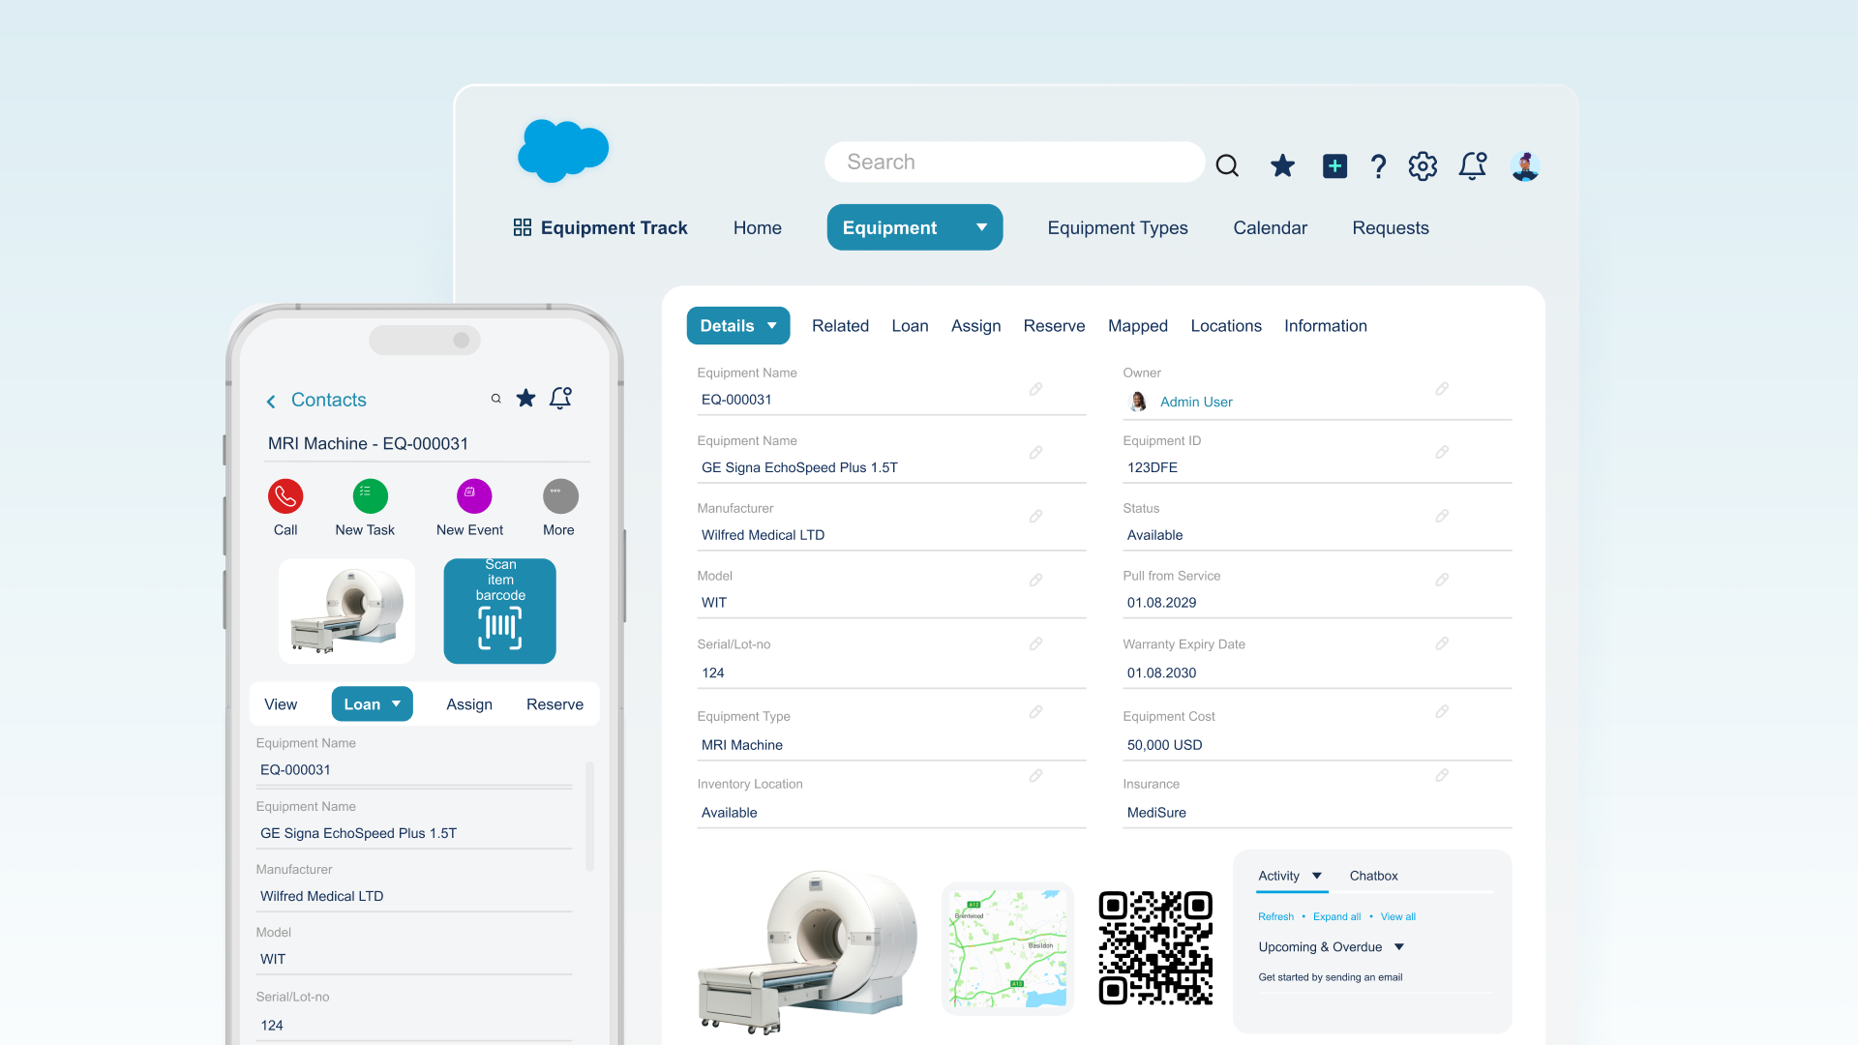Viewport: 1858px width, 1045px height.
Task: Switch to the desktop Loan tab
Action: point(910,326)
